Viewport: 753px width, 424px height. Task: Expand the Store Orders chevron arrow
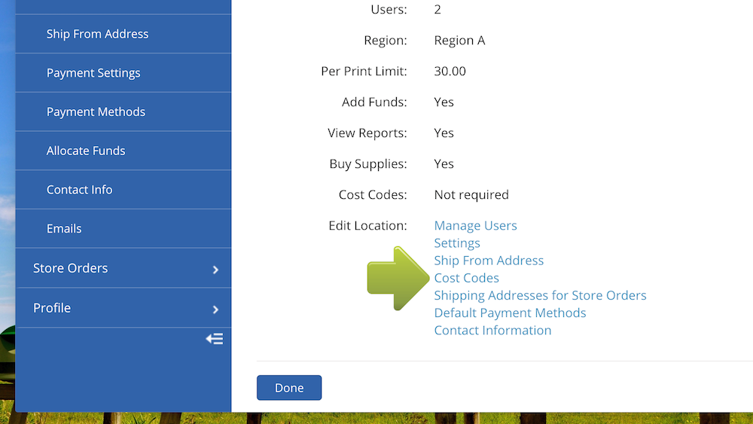click(x=215, y=269)
